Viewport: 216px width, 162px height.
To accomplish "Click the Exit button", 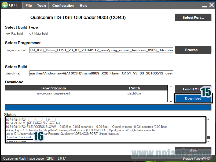I will (x=193, y=151).
